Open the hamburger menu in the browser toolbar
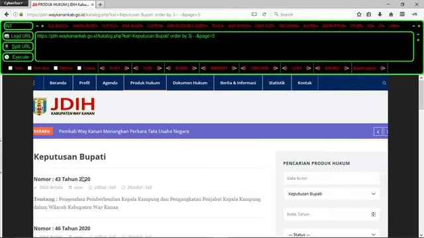 (x=402, y=15)
